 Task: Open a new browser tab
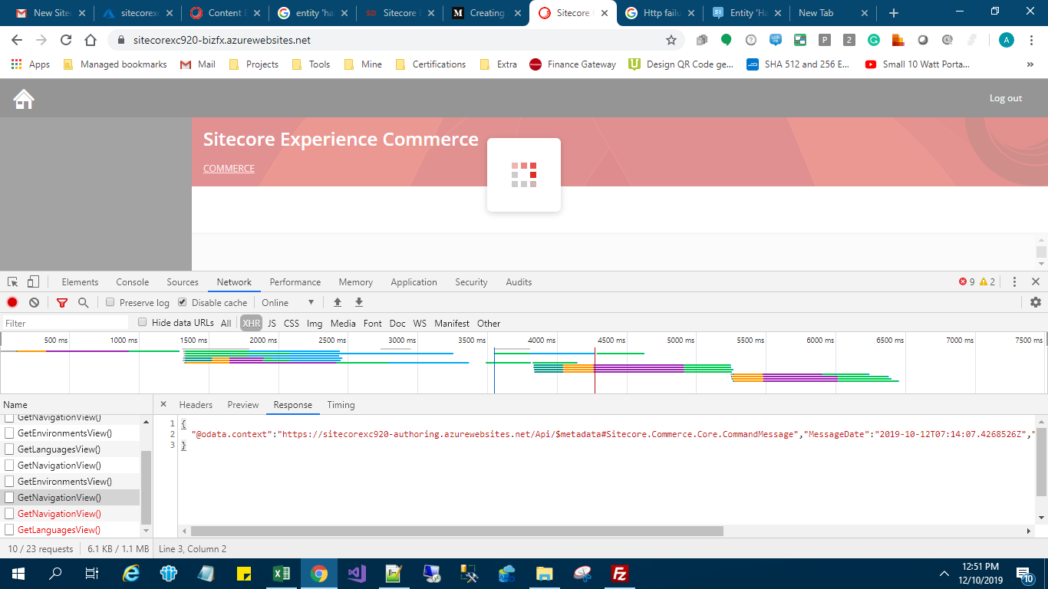click(x=893, y=13)
